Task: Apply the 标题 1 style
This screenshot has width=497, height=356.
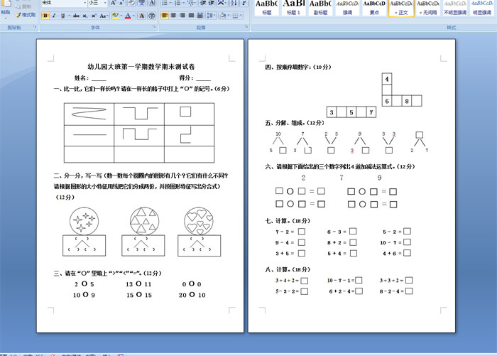Action: tap(293, 8)
